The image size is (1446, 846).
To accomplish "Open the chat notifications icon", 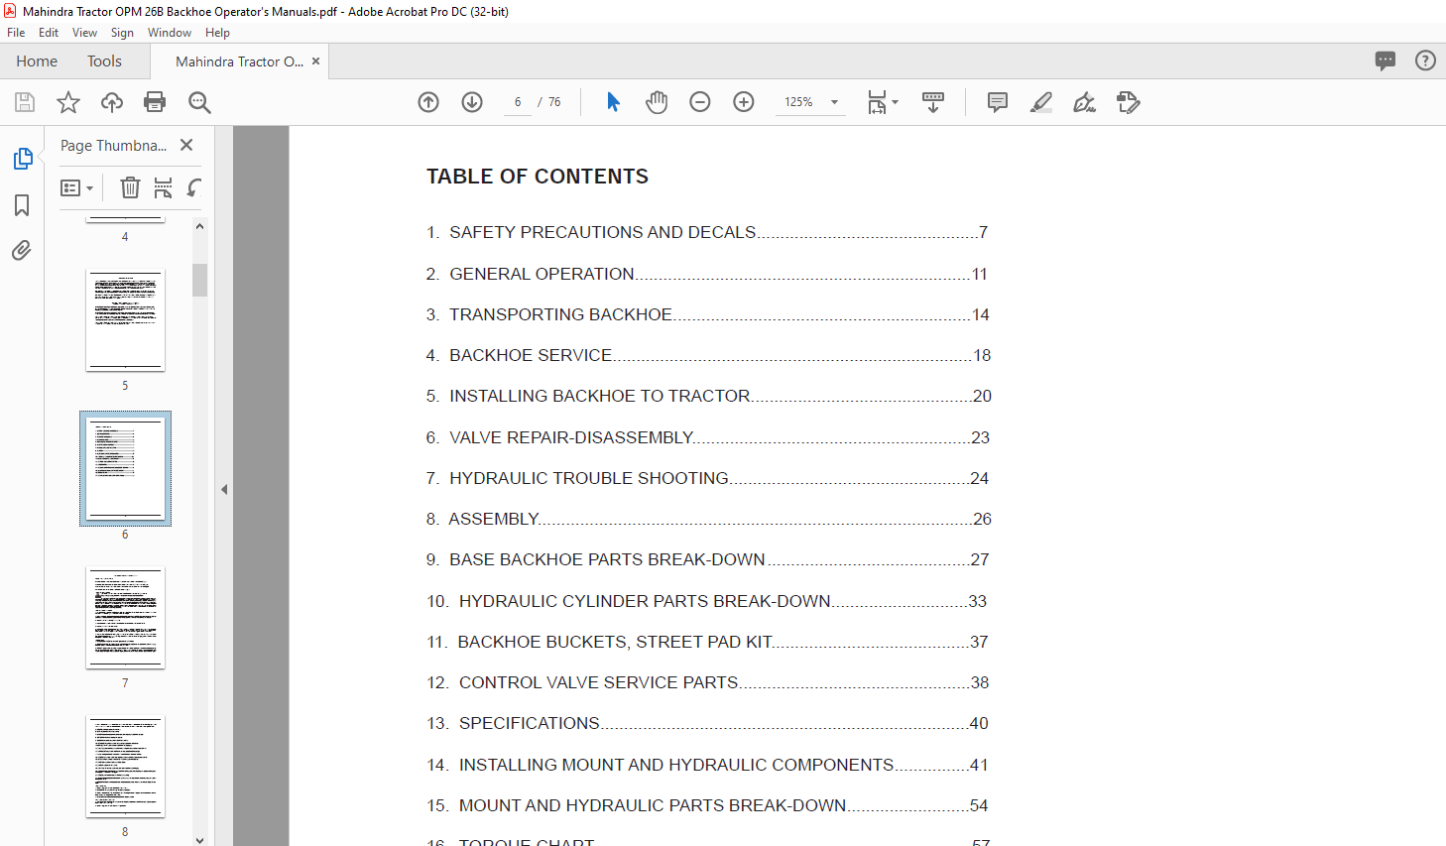I will click(x=1386, y=60).
